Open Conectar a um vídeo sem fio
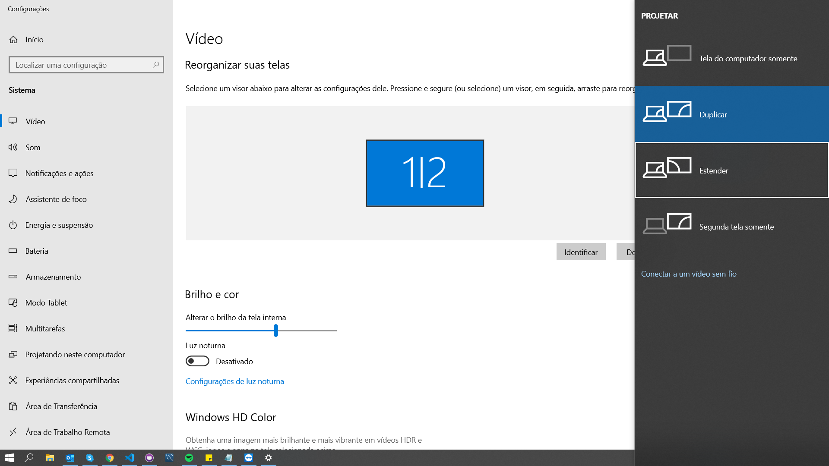The height and width of the screenshot is (466, 829). click(689, 274)
